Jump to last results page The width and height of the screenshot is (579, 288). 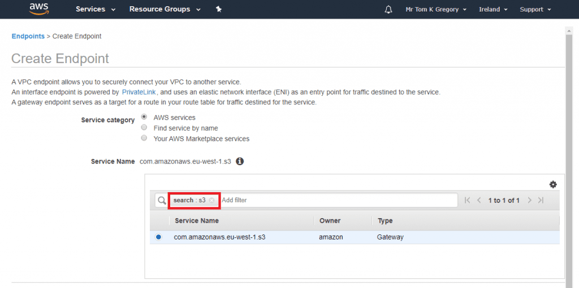click(x=541, y=200)
